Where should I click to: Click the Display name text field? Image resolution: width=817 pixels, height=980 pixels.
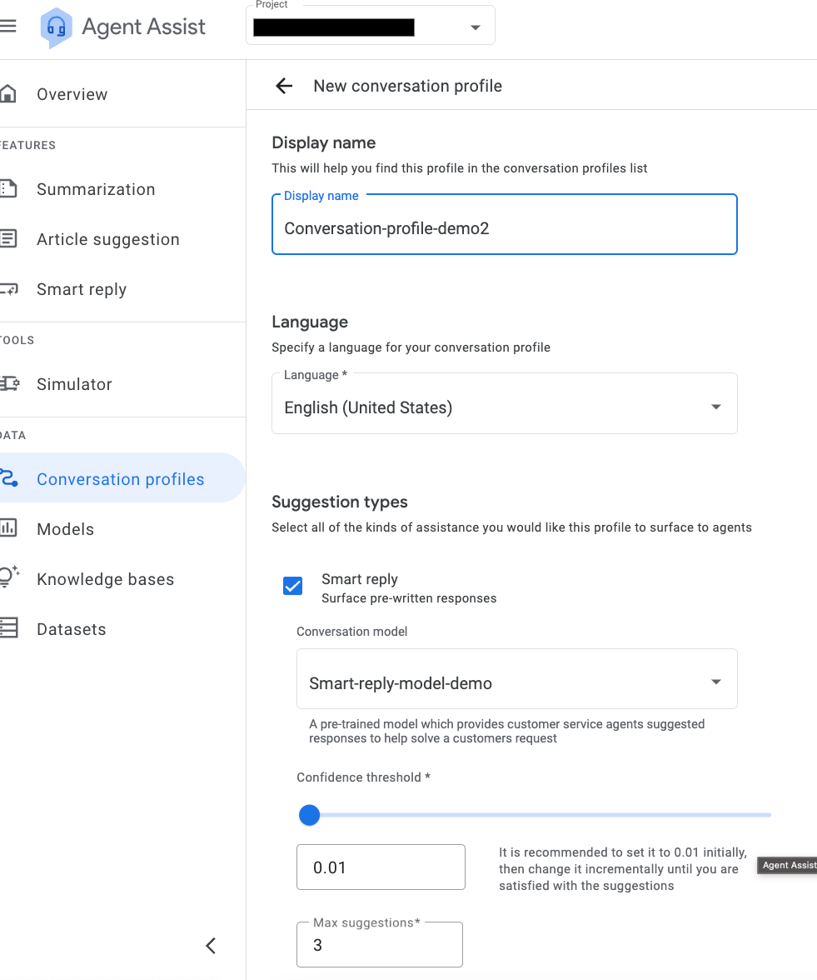point(504,225)
